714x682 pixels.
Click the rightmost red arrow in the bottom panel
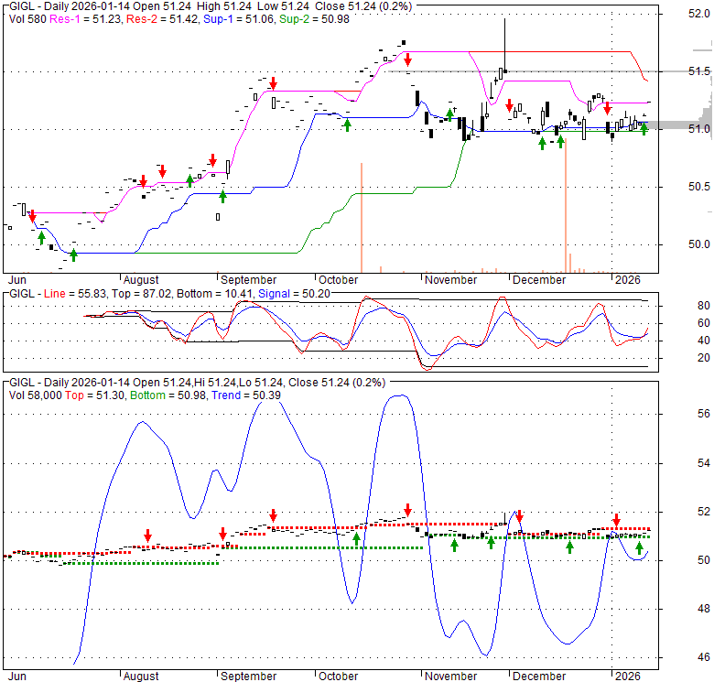click(x=616, y=520)
